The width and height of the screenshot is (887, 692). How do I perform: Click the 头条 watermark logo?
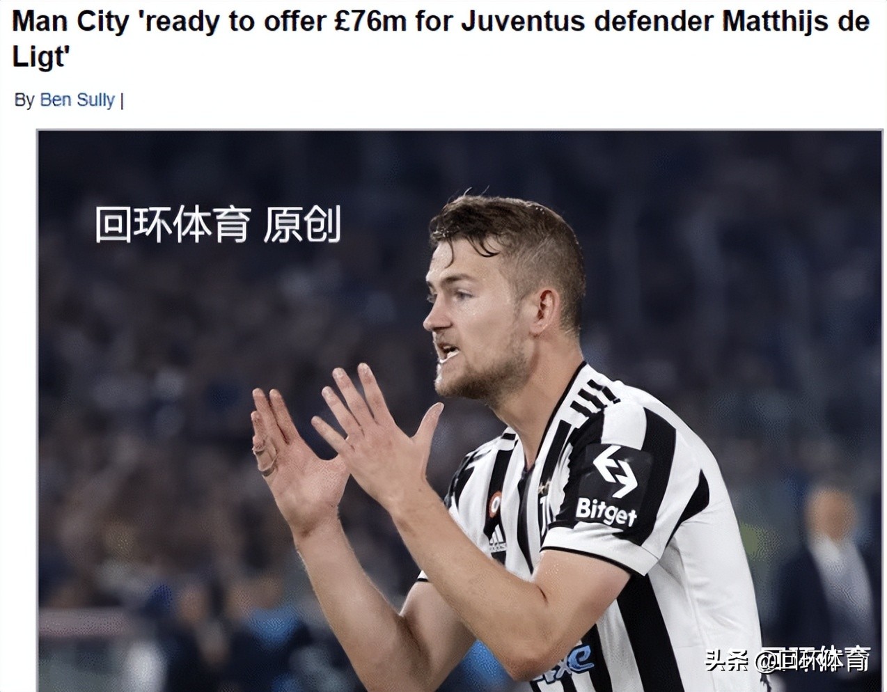tap(726, 659)
